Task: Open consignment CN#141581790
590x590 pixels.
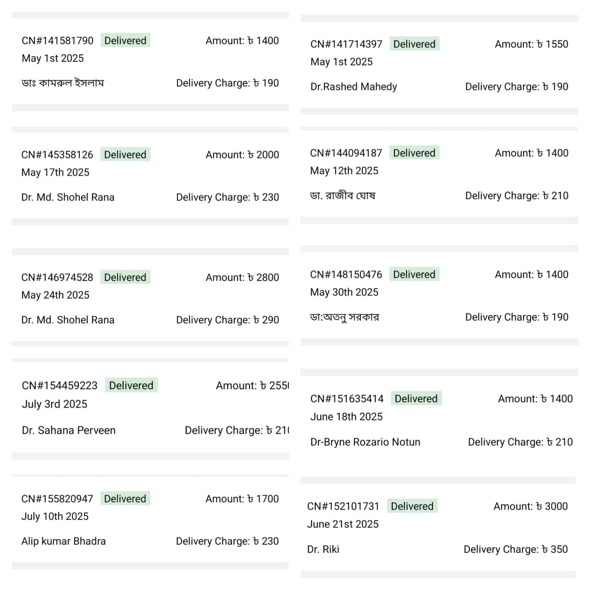Action: click(58, 41)
